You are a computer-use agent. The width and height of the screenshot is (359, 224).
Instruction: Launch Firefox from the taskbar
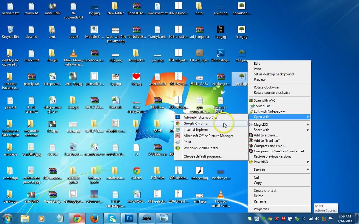click(94, 218)
